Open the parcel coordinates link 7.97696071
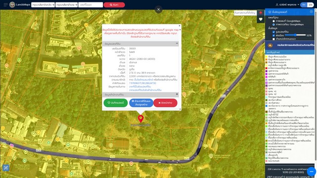The width and height of the screenshot is (317, 178). coord(143,83)
